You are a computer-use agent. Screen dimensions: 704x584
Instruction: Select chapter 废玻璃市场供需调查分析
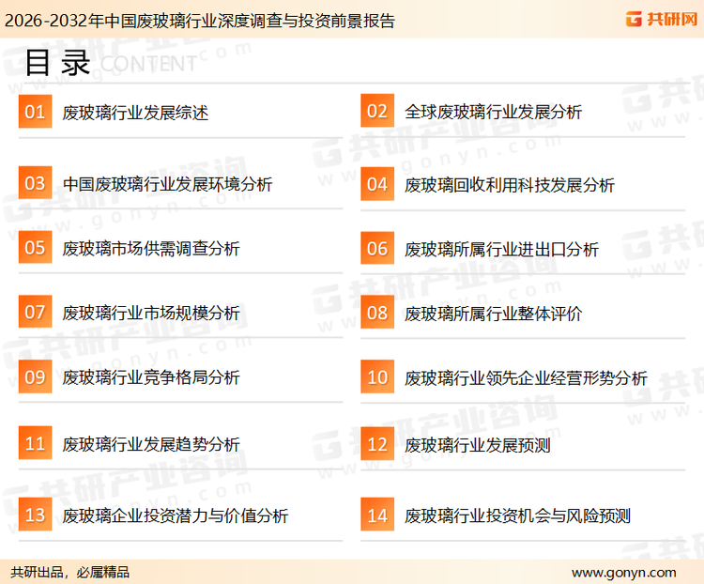pos(151,249)
